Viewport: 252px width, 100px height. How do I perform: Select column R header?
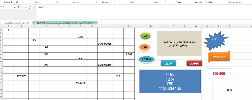[x=207, y=26]
